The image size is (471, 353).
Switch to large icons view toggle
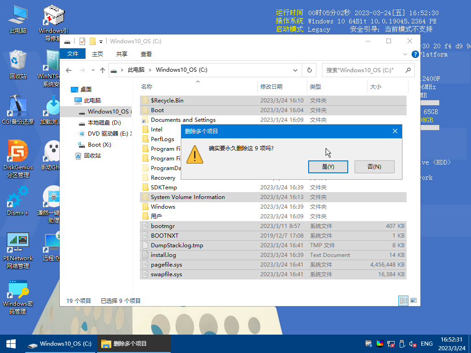coord(414,301)
